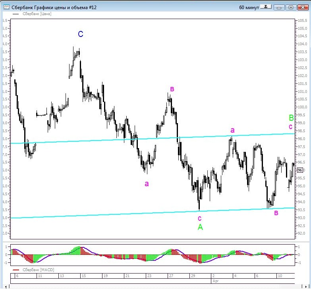Viewport: 311px width, 289px height.
Task: Click date '29' on the time axis
Action: pos(193,276)
